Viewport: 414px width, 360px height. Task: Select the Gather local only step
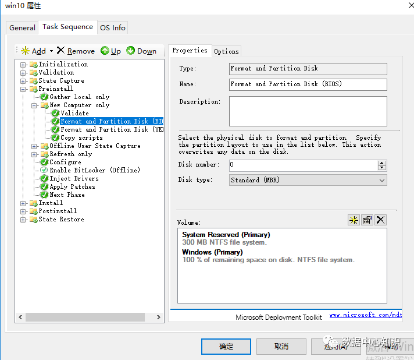pyautogui.click(x=80, y=97)
